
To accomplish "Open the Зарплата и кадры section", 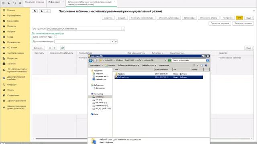I will (x=15, y=53).
